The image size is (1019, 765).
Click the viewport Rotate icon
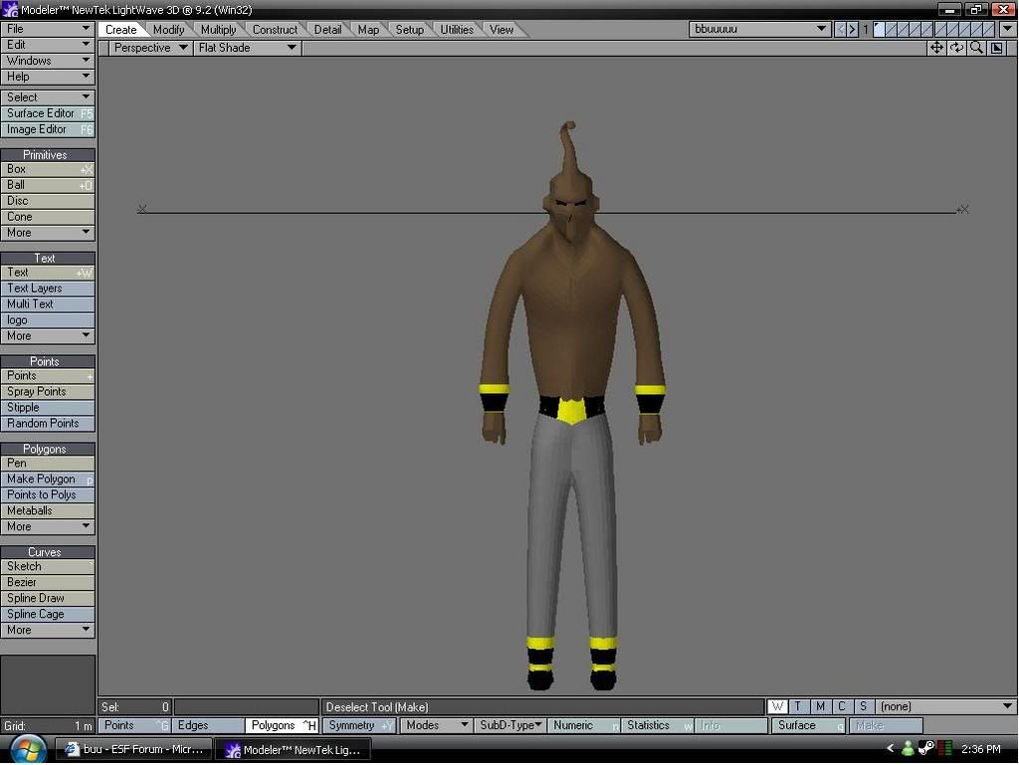pos(956,48)
